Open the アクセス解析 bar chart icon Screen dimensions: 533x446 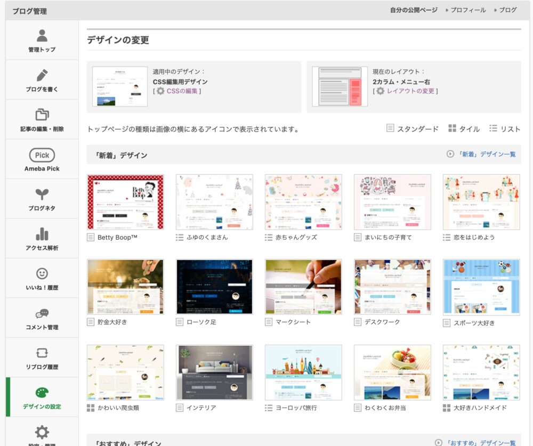click(42, 234)
